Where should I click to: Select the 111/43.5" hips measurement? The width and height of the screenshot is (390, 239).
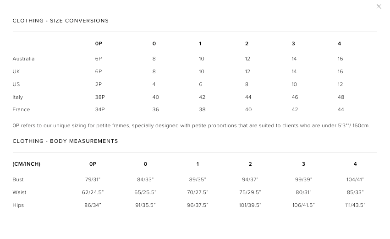(x=355, y=205)
